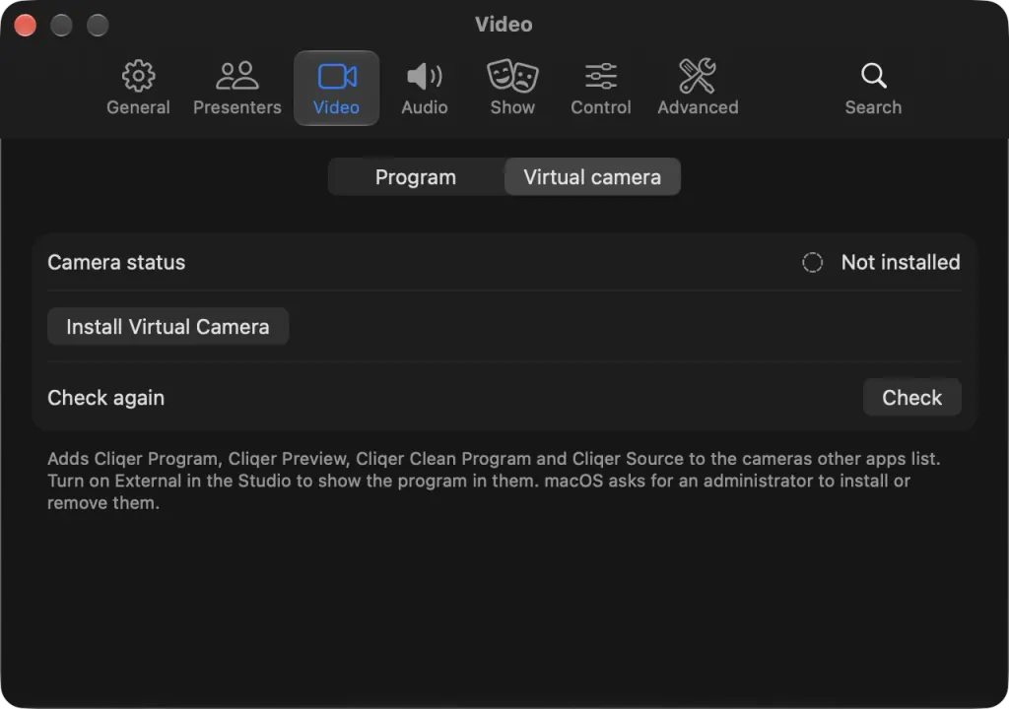Select the Virtual camera tab
The height and width of the screenshot is (709, 1009).
[x=592, y=177]
